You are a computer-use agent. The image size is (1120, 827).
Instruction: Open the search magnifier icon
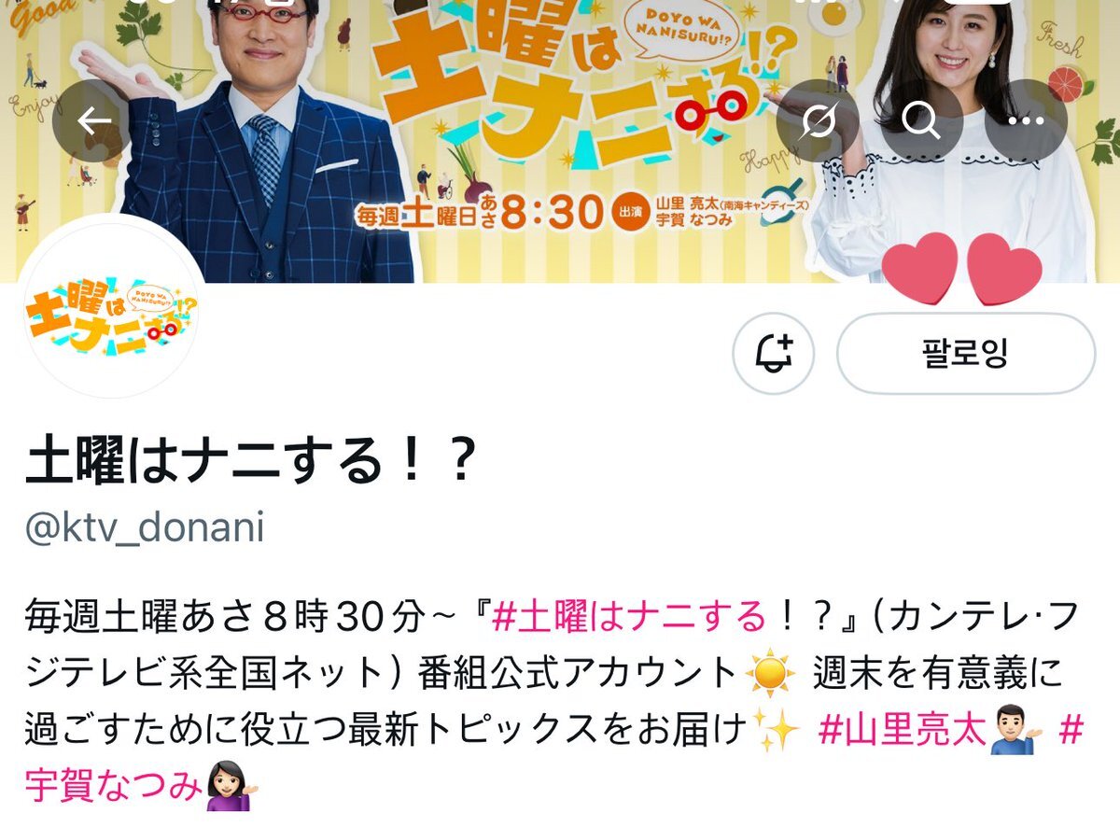(922, 122)
